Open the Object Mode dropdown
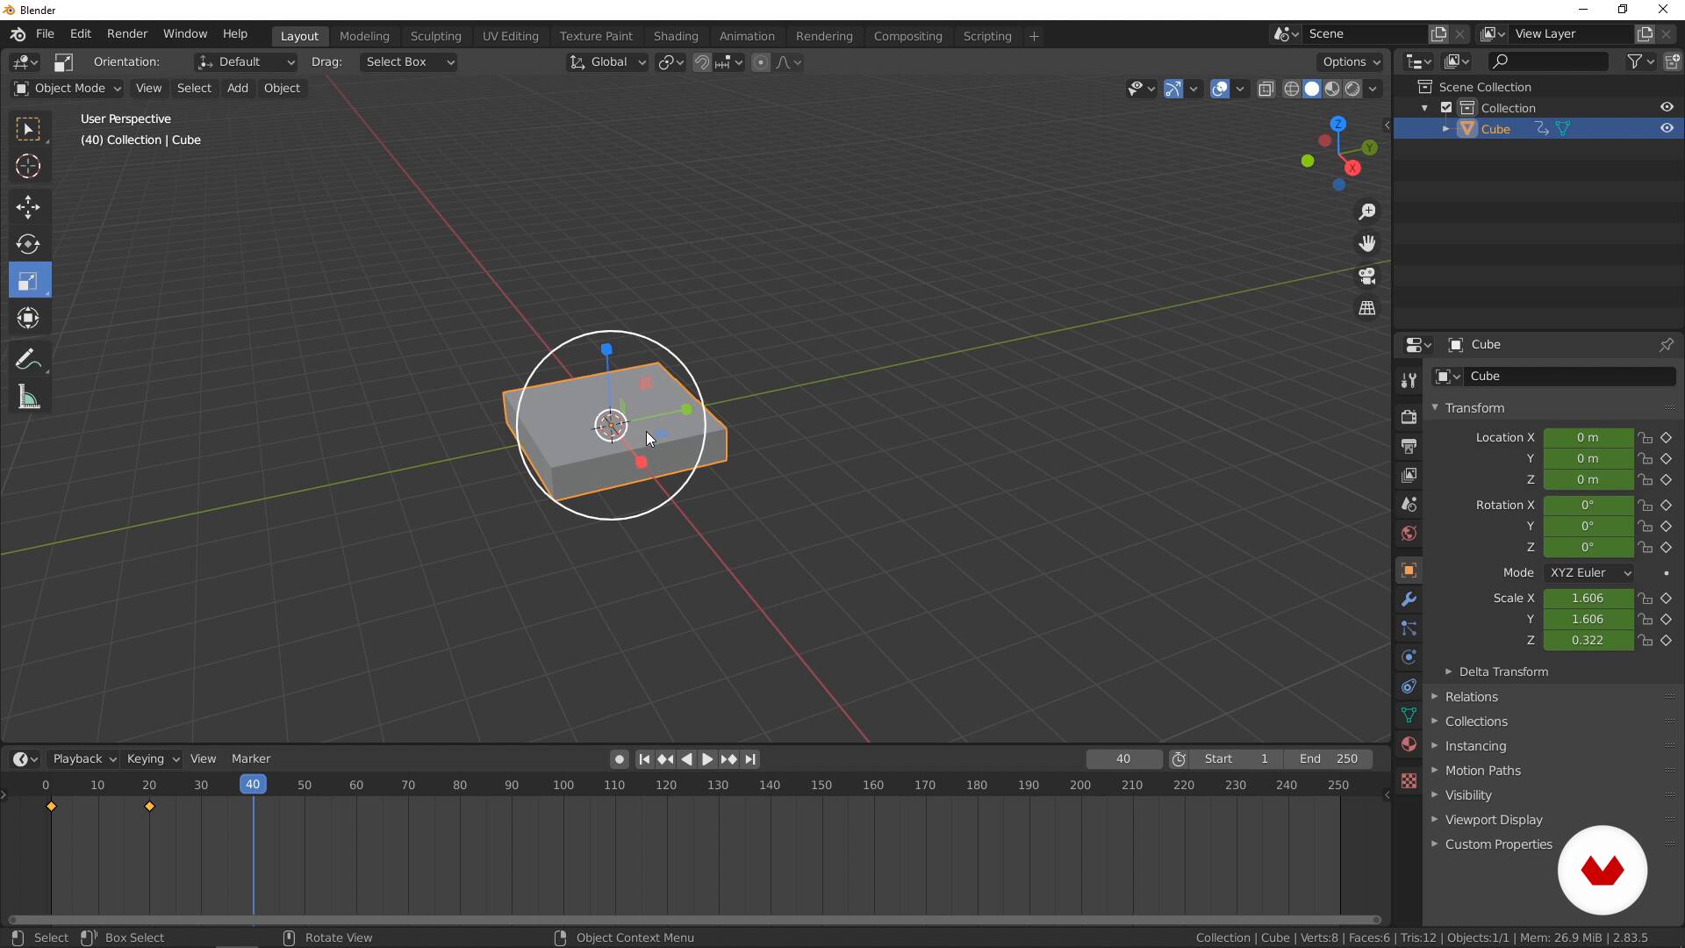 [x=68, y=88]
